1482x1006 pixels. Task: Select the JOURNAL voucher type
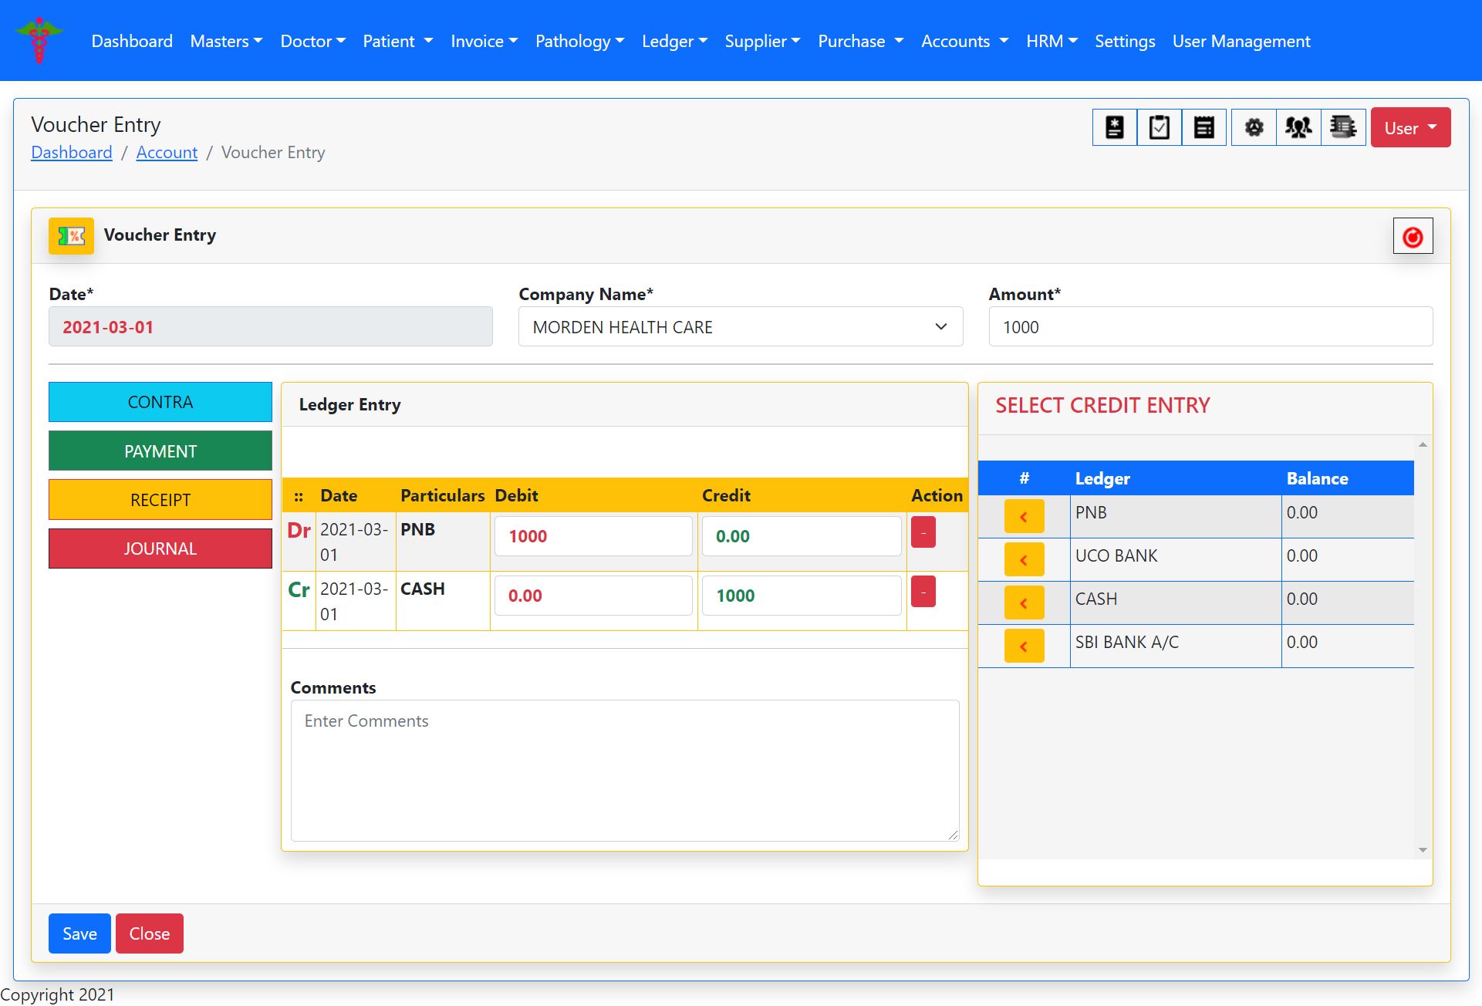(160, 549)
